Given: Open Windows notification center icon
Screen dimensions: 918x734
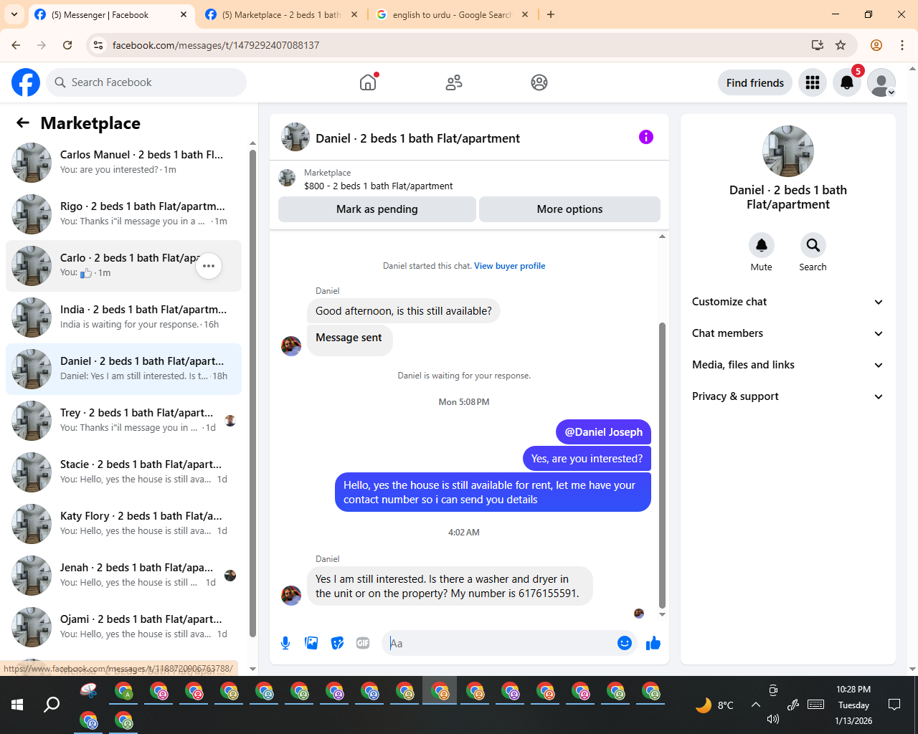Looking at the screenshot, I should coord(894,705).
